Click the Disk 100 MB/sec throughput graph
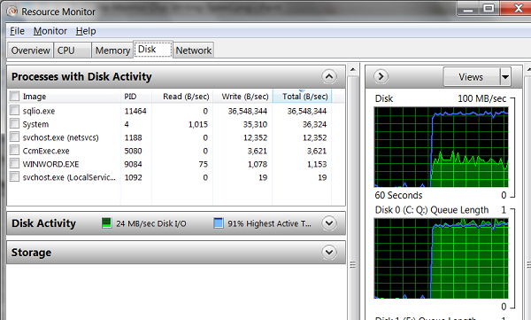531x320 pixels. coord(441,147)
